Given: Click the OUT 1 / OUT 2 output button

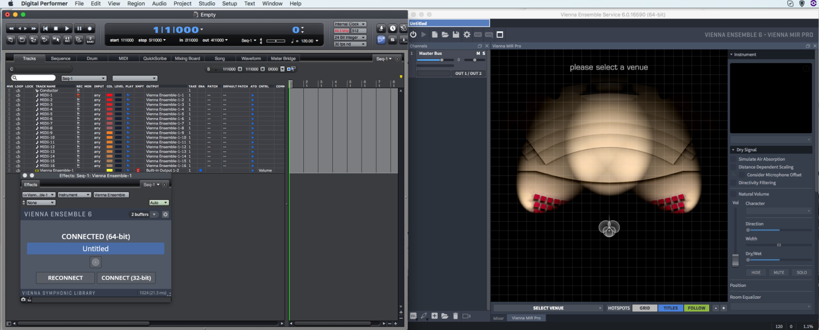Looking at the screenshot, I should point(469,73).
